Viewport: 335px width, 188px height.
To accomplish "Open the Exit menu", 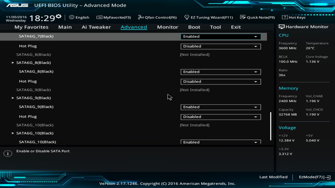I will point(236,27).
